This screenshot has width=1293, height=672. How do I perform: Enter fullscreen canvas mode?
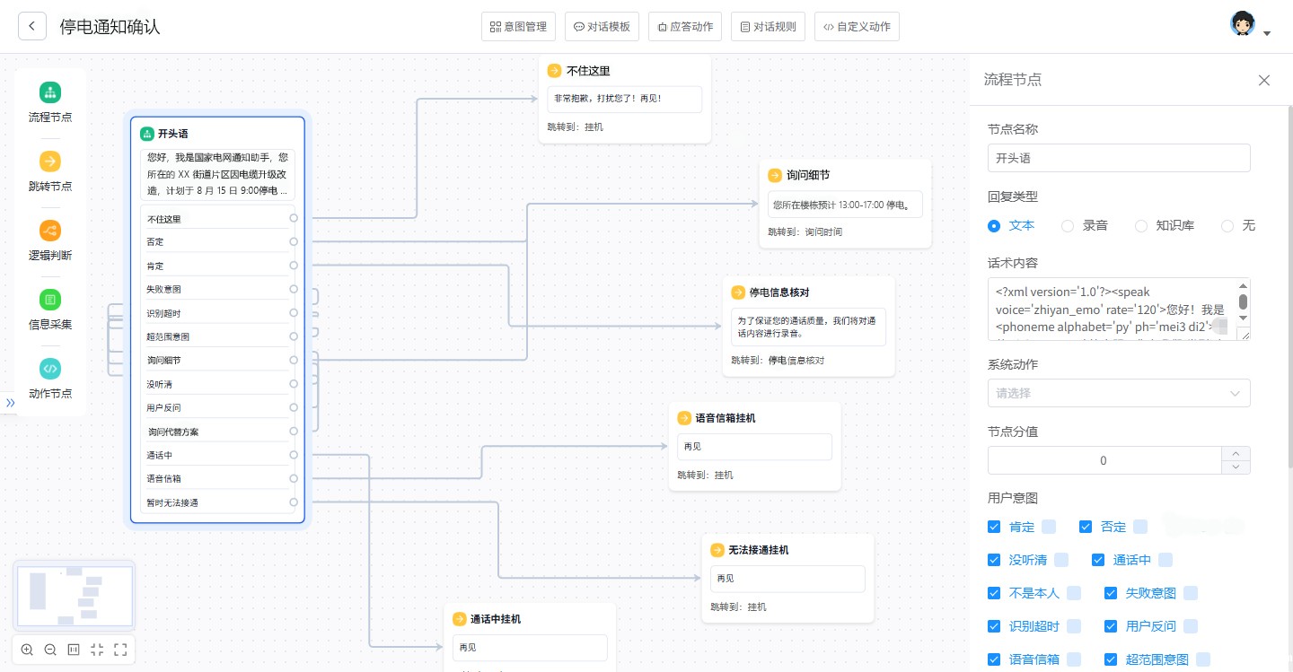click(120, 650)
